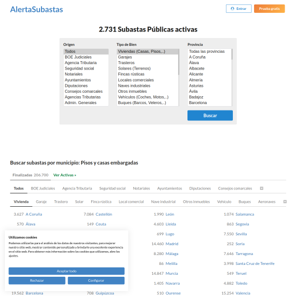Open cookie settings with Configurar
Image resolution: width=296 pixels, height=296 pixels.
pyautogui.click(x=96, y=281)
